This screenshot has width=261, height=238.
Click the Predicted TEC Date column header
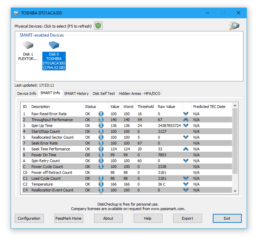click(x=211, y=107)
